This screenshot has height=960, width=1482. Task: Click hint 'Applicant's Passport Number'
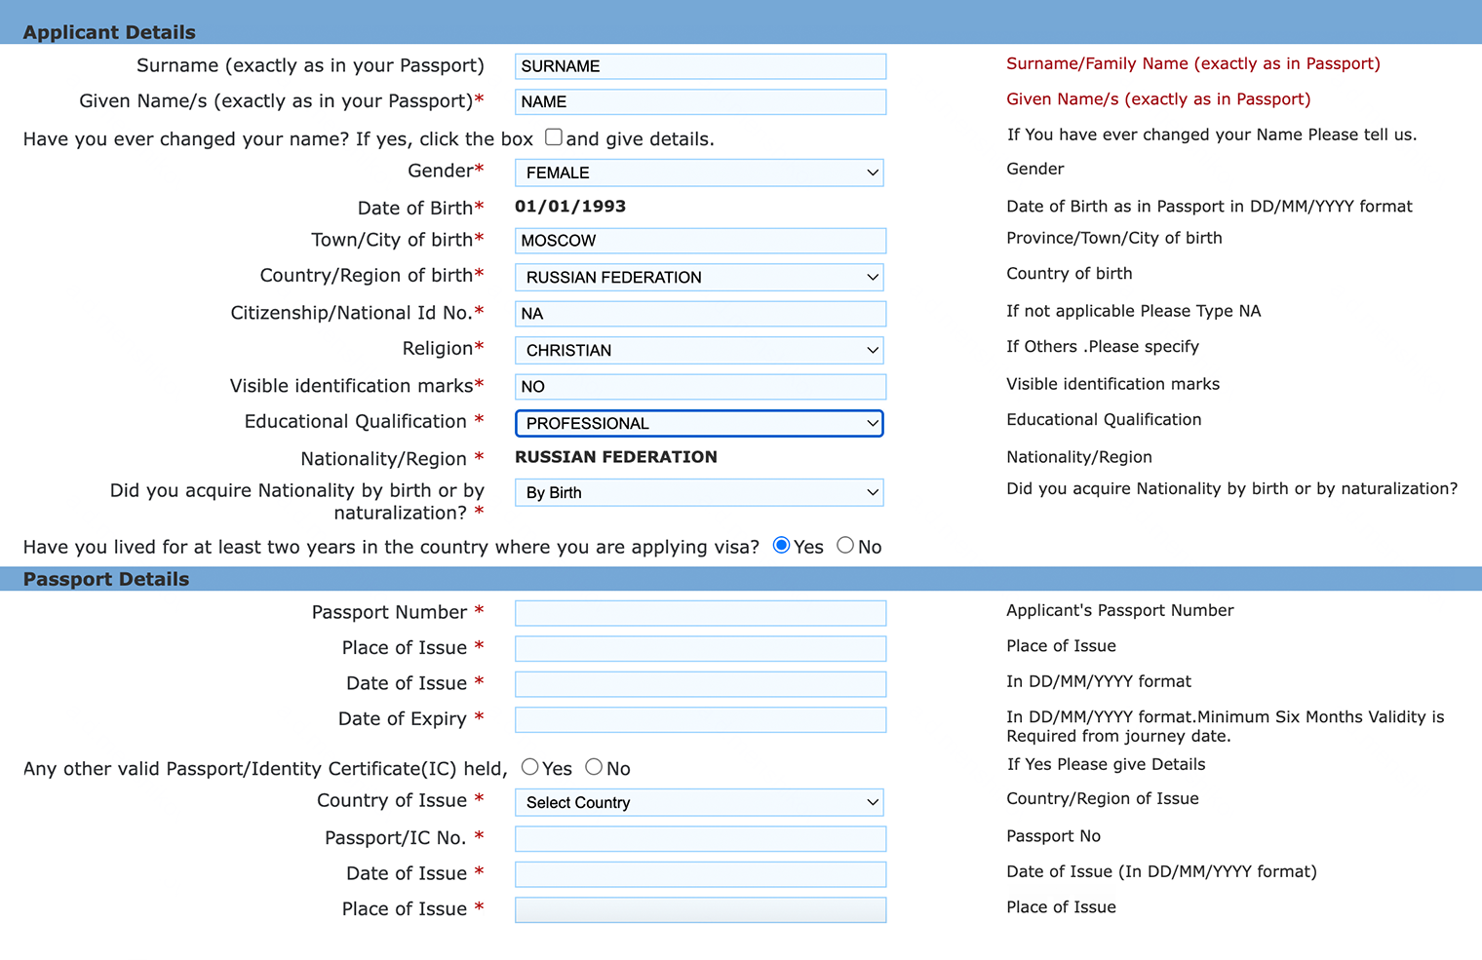click(1120, 610)
